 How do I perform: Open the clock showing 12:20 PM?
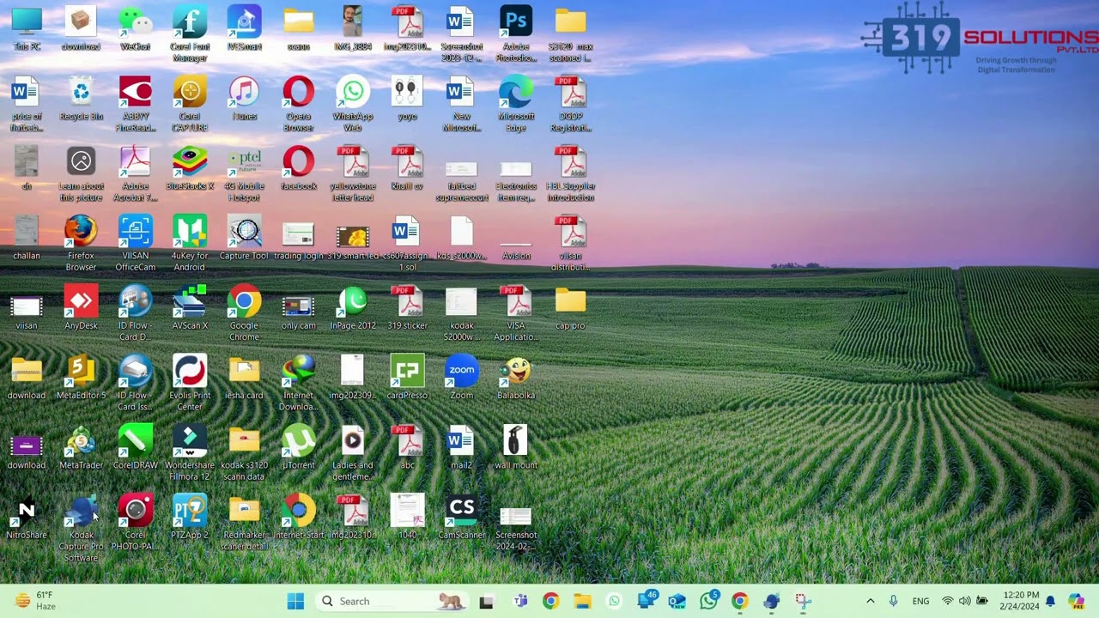point(1021,601)
